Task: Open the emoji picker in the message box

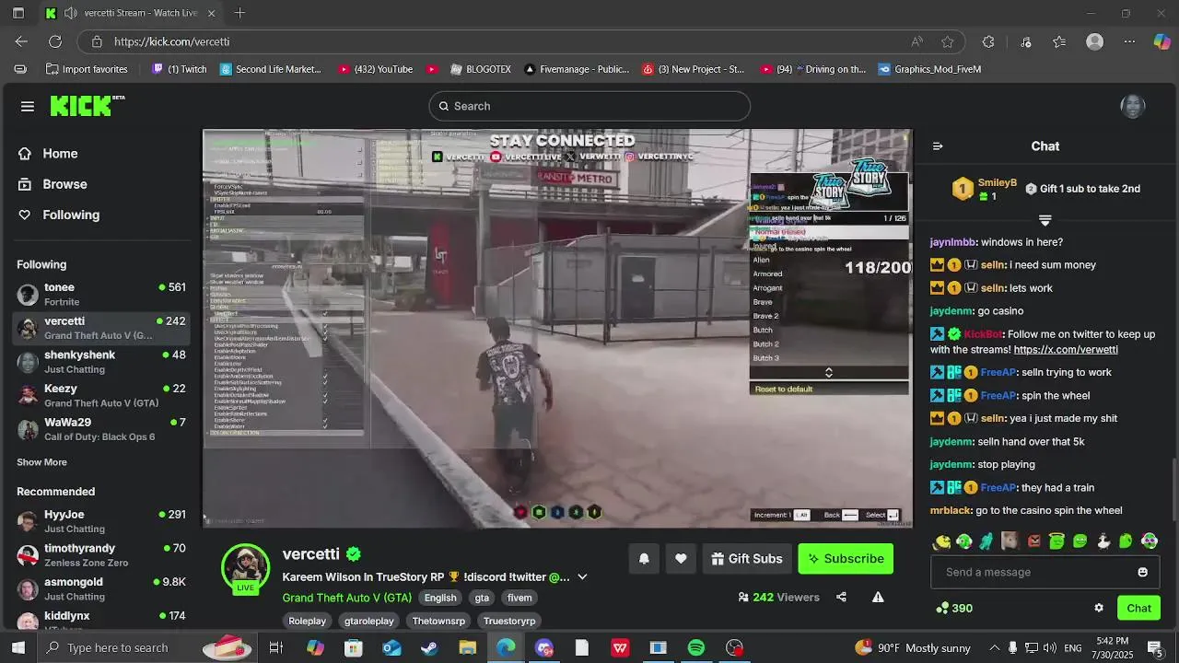Action: 1142,572
